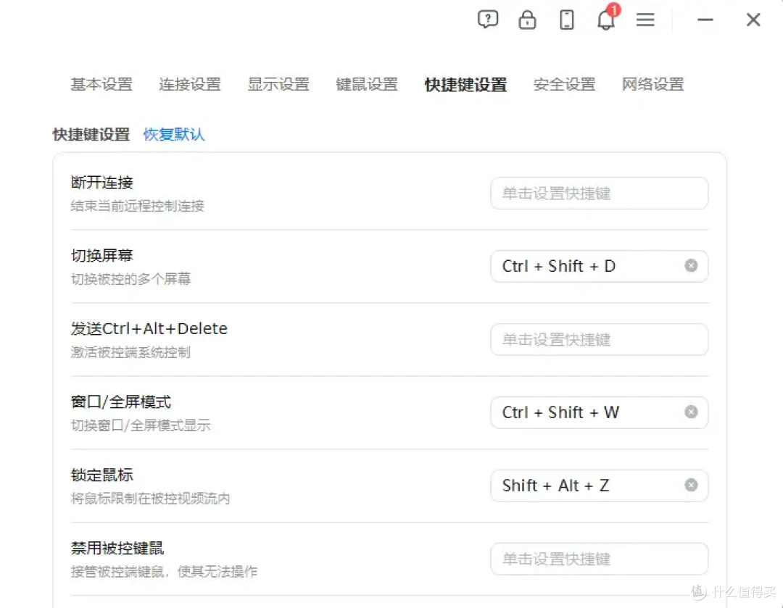This screenshot has width=783, height=608.
Task: Click description 切换被控的多个屏幕
Action: coord(130,278)
